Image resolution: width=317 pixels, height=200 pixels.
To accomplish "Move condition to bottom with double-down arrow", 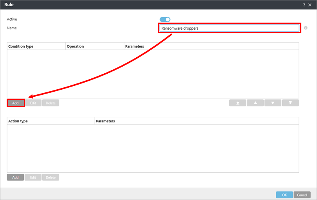I will coord(290,103).
